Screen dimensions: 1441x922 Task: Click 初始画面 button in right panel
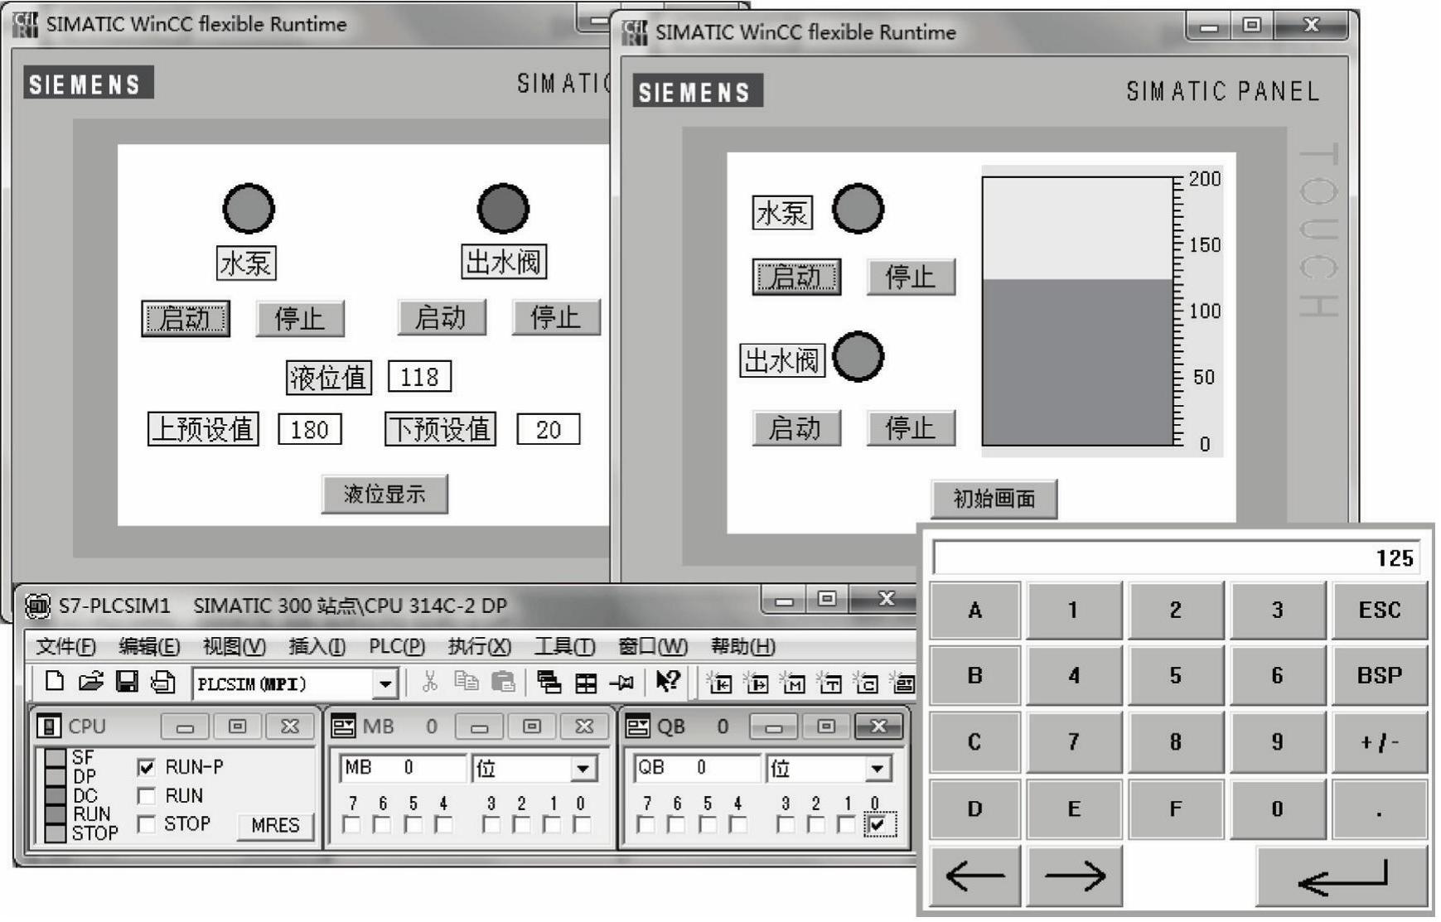(x=994, y=499)
